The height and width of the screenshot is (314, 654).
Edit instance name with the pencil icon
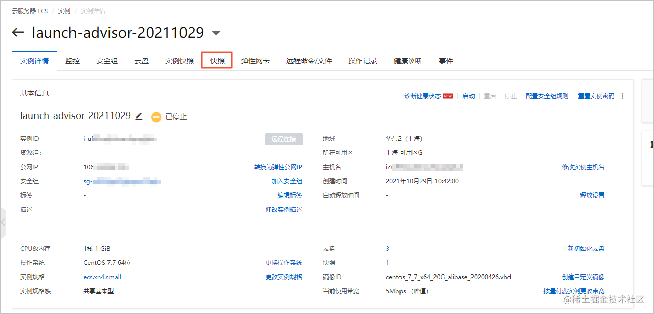(x=139, y=116)
